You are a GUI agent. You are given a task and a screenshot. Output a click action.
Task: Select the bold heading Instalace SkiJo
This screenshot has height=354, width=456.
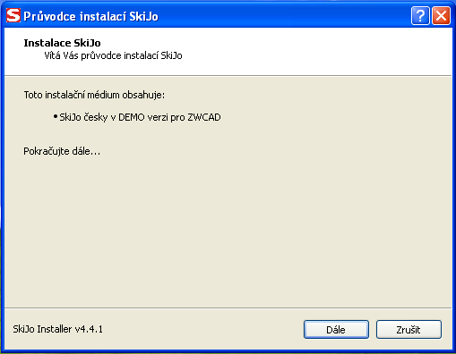(62, 43)
